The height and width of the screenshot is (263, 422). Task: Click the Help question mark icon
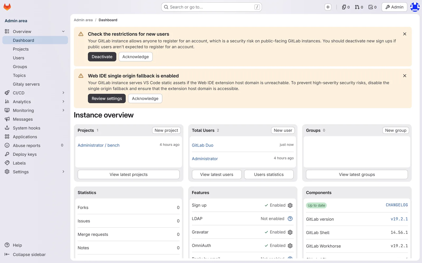[x=7, y=245]
